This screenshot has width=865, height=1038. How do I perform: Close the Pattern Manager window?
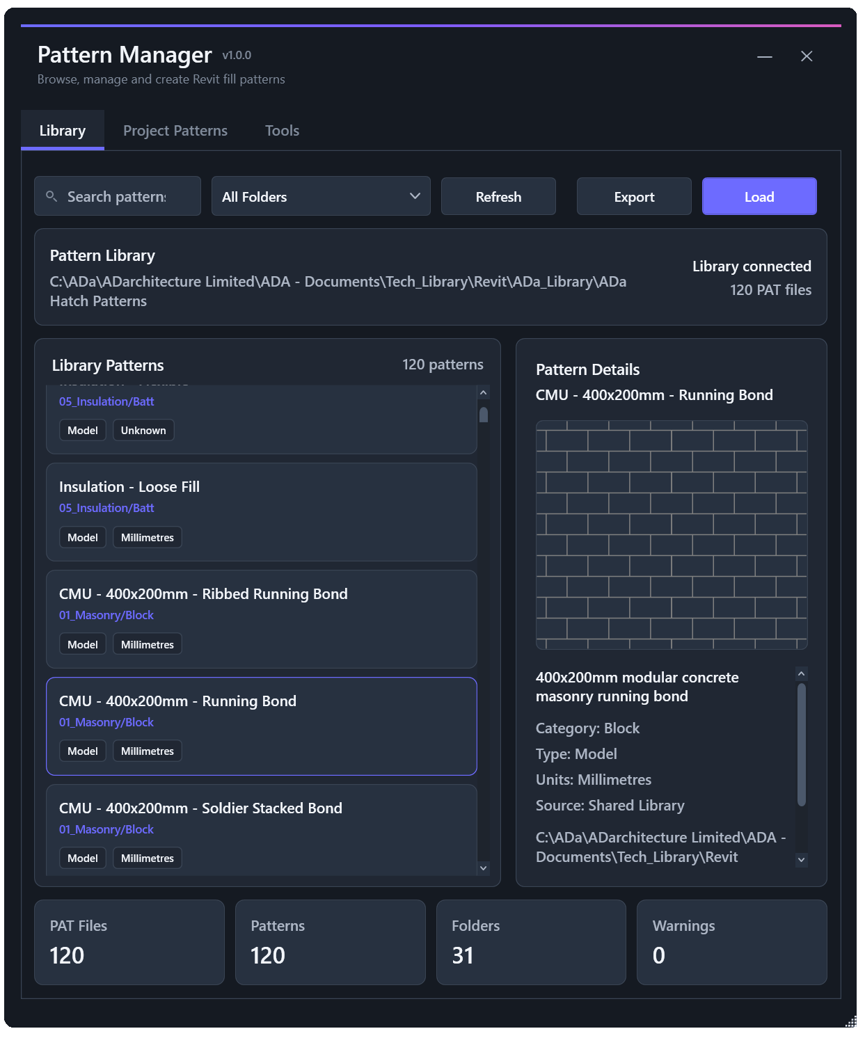tap(807, 56)
